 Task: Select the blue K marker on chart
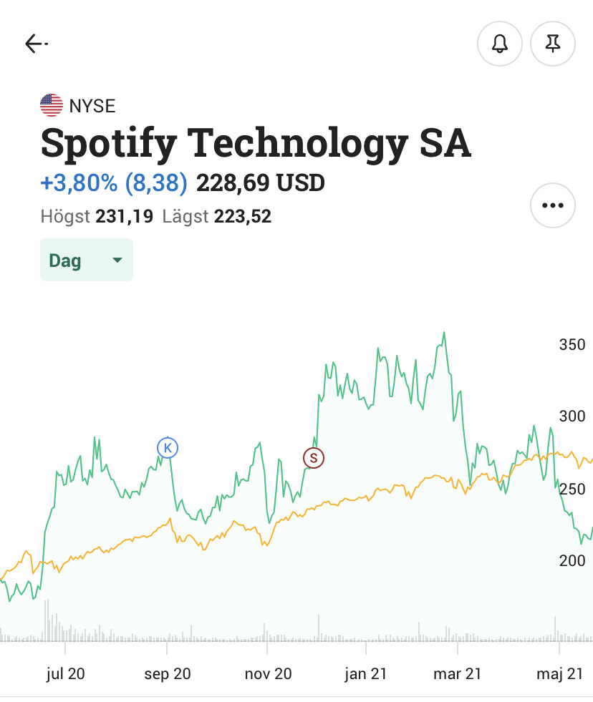click(168, 448)
